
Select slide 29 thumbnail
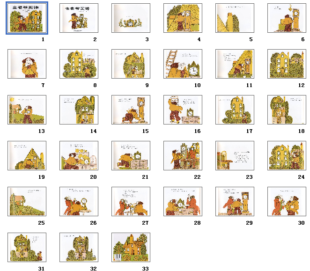pyautogui.click(x=235, y=201)
